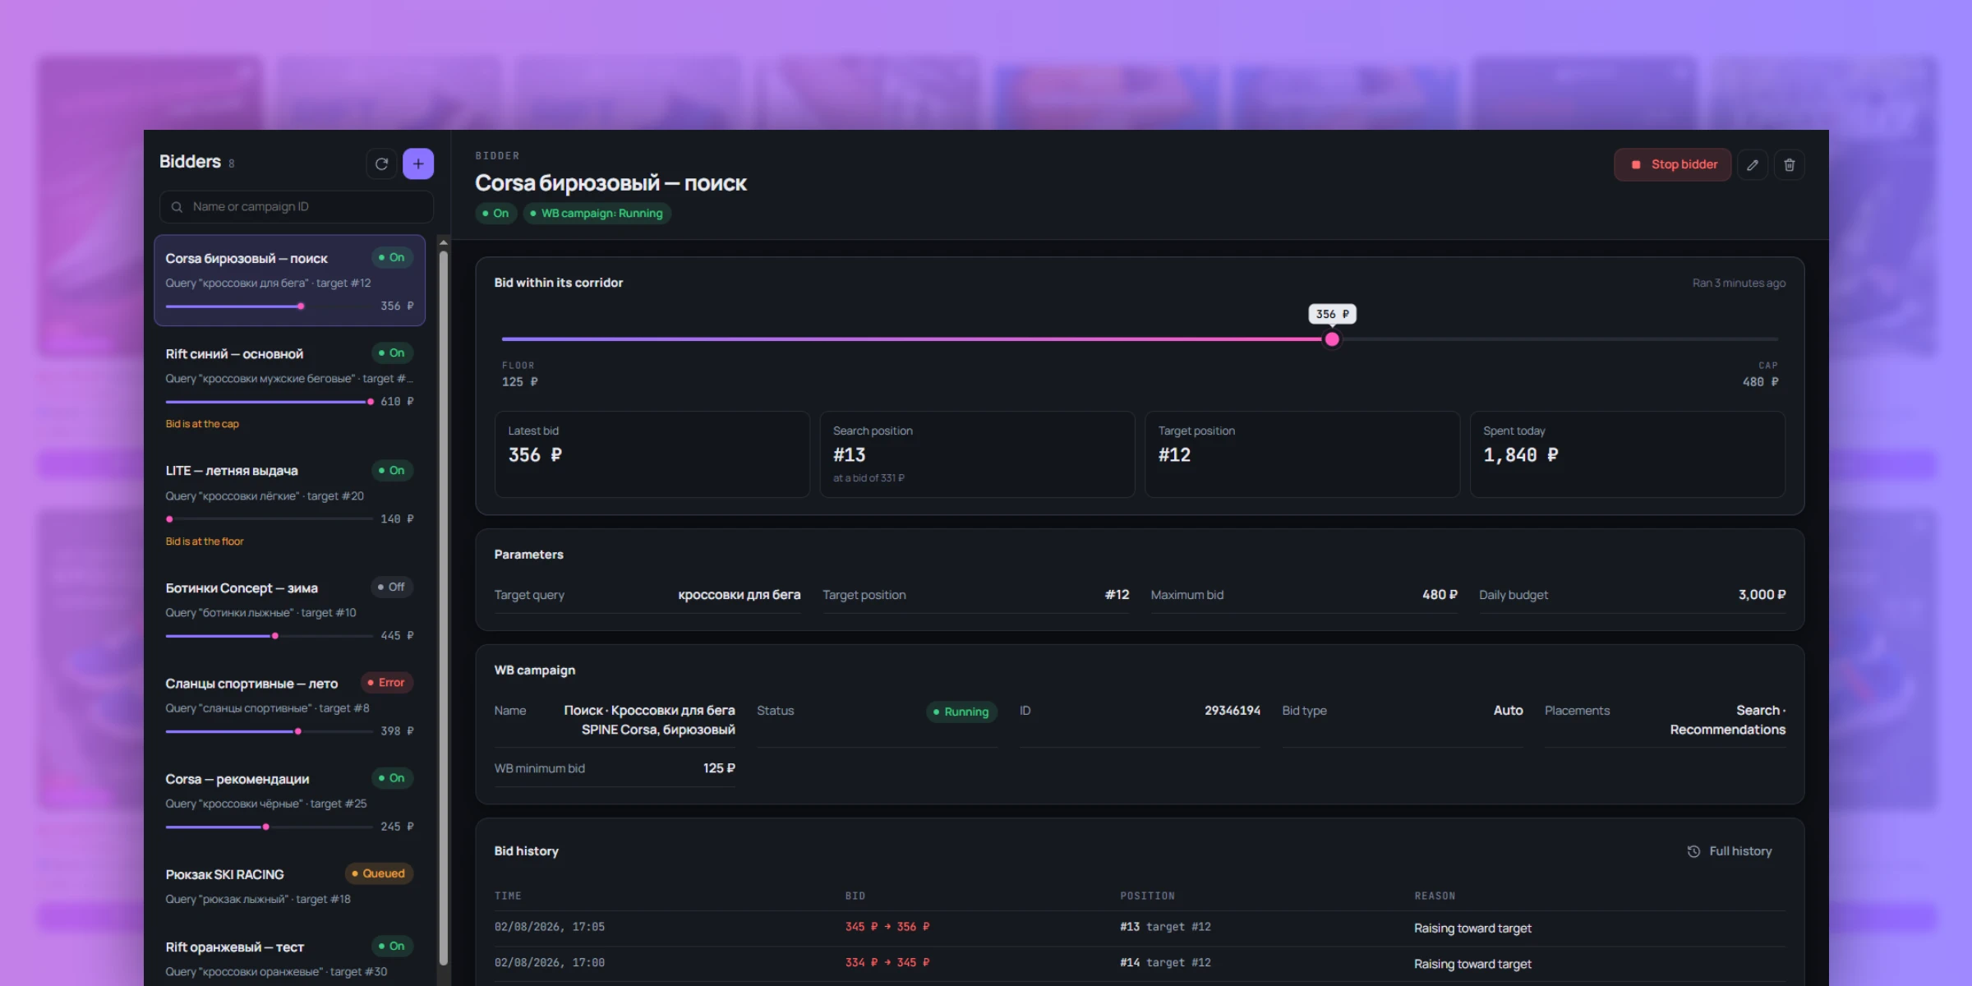Click bid change 334 ₽ → 345 ₽
1972x986 pixels.
[887, 963]
